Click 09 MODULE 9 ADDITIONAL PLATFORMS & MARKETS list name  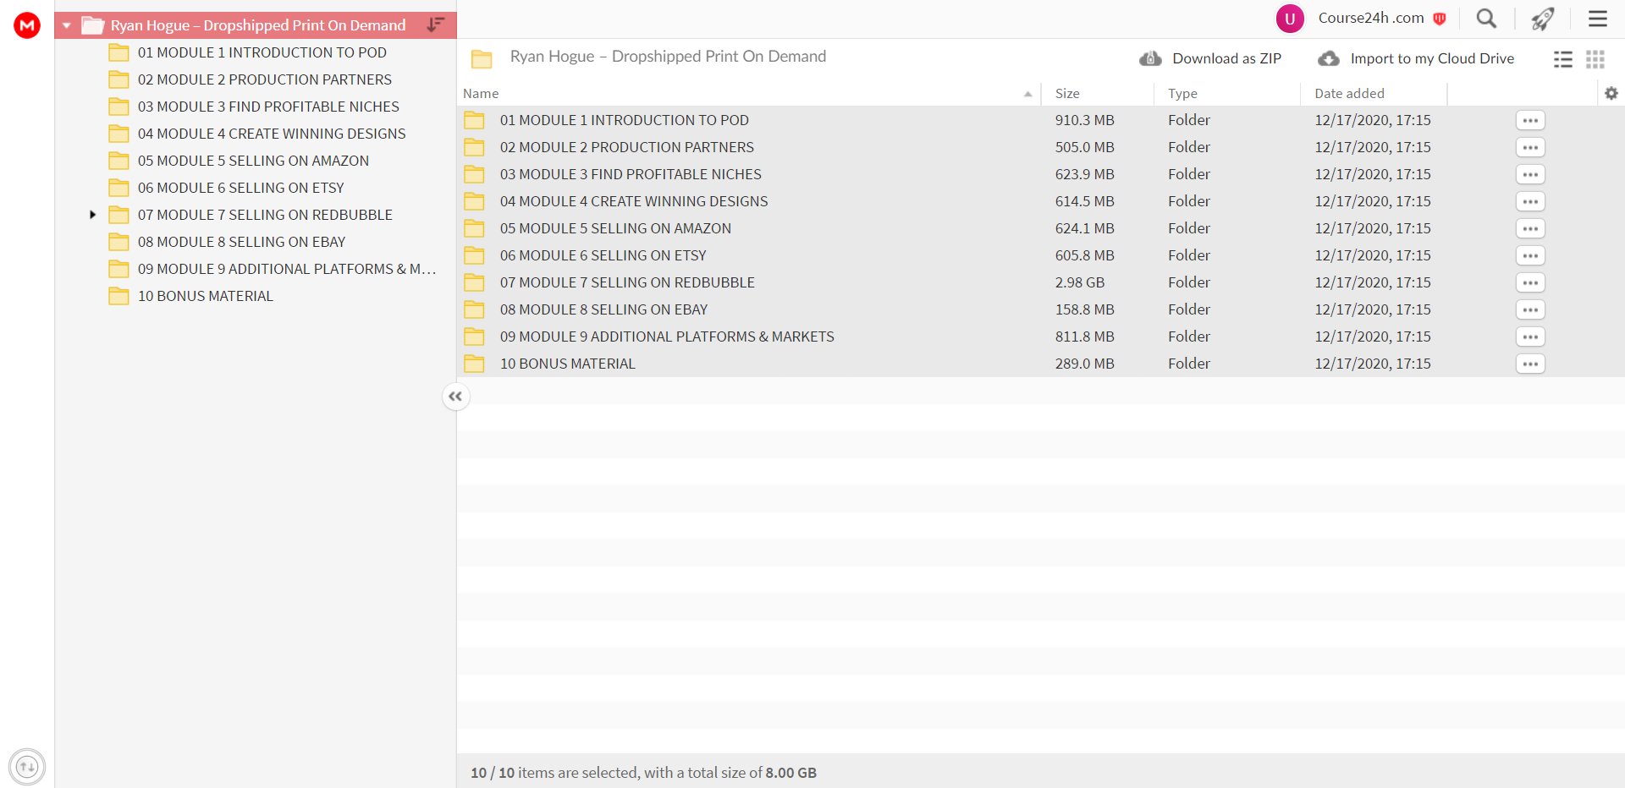(x=667, y=337)
